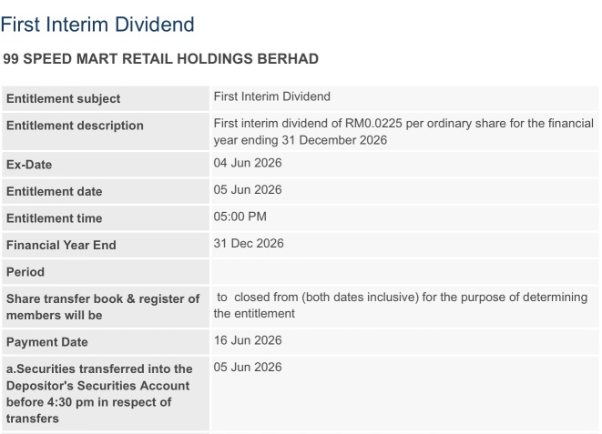This screenshot has height=434, width=602.
Task: Click the Share transfer book label
Action: (x=103, y=307)
